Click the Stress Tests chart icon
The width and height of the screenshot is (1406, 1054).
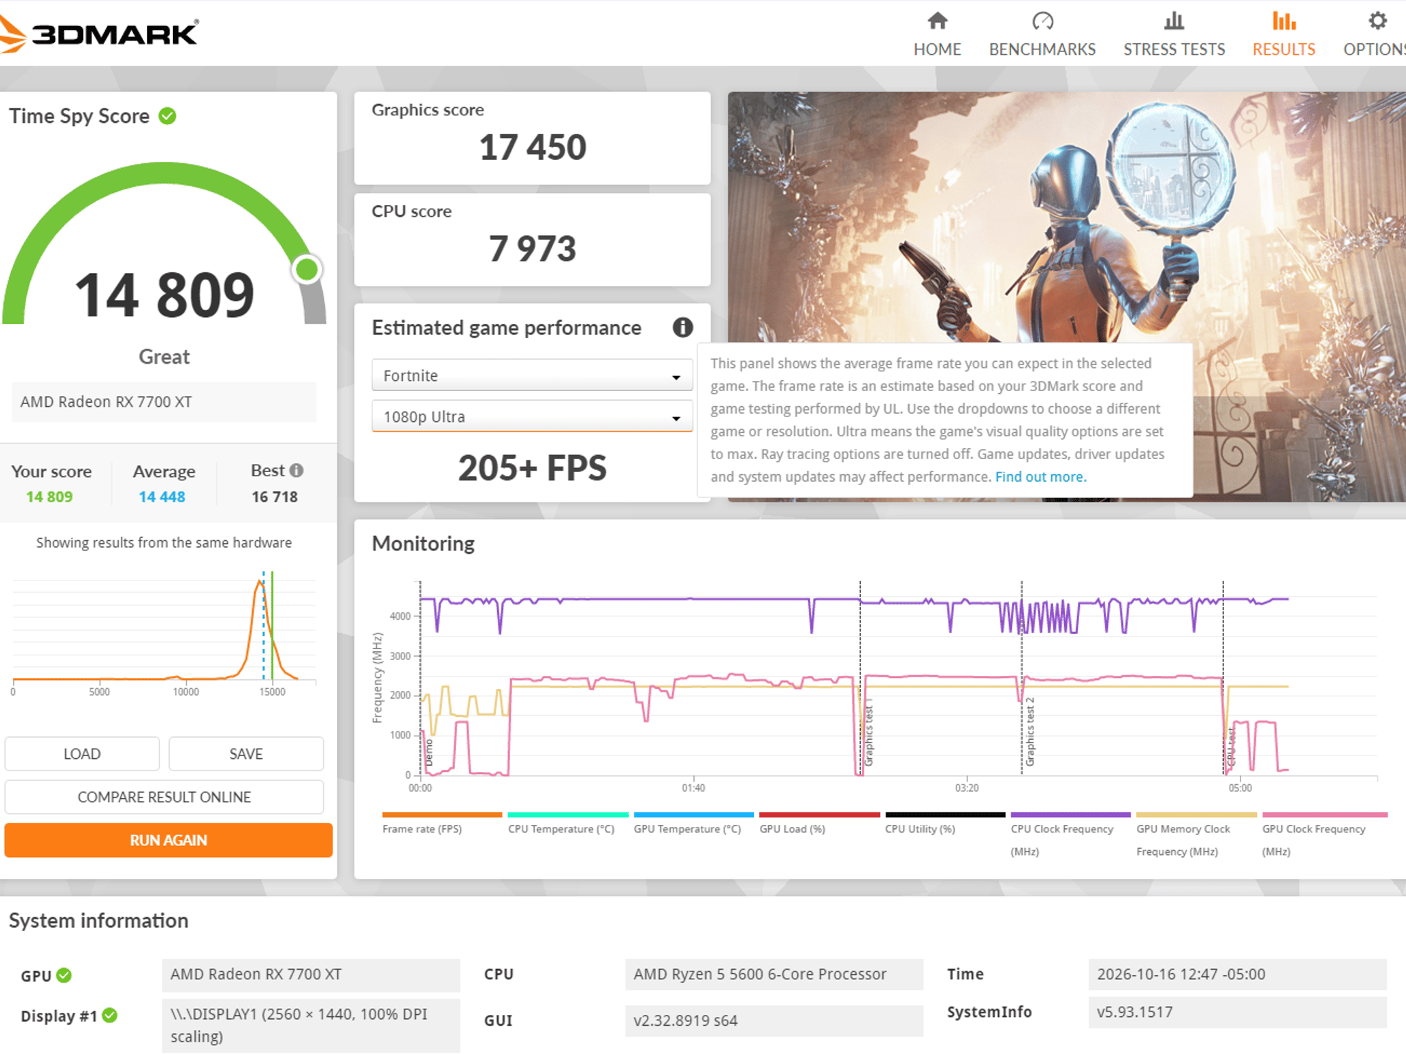click(1174, 21)
